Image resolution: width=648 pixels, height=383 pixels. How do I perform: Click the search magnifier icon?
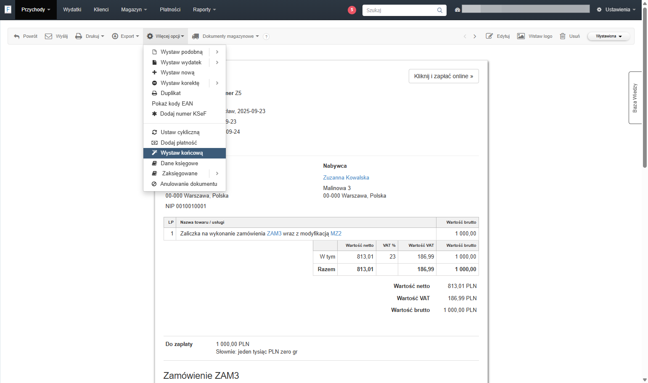click(440, 10)
